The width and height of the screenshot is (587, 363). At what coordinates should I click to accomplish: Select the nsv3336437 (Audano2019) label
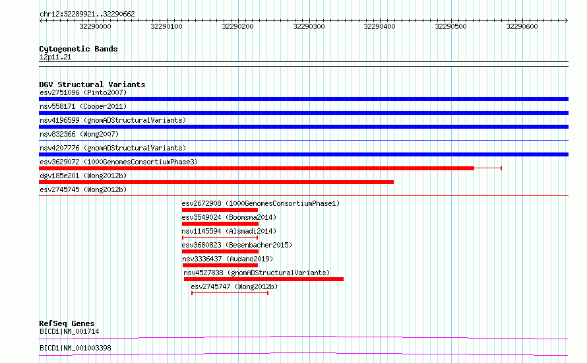(228, 259)
